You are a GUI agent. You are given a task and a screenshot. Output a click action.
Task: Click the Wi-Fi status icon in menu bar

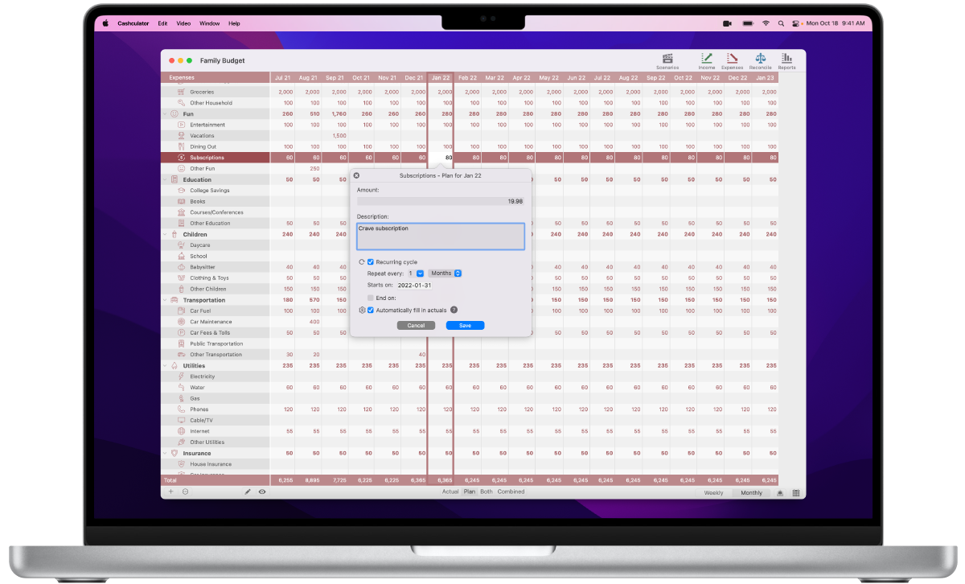766,23
